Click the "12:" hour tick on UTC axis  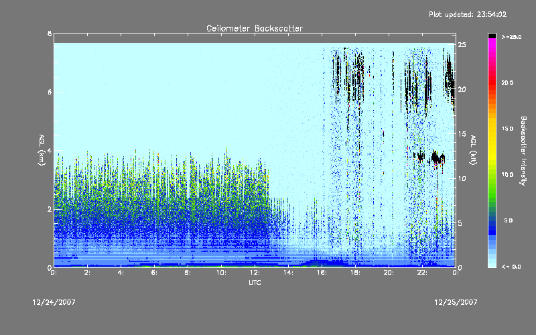pyautogui.click(x=255, y=273)
